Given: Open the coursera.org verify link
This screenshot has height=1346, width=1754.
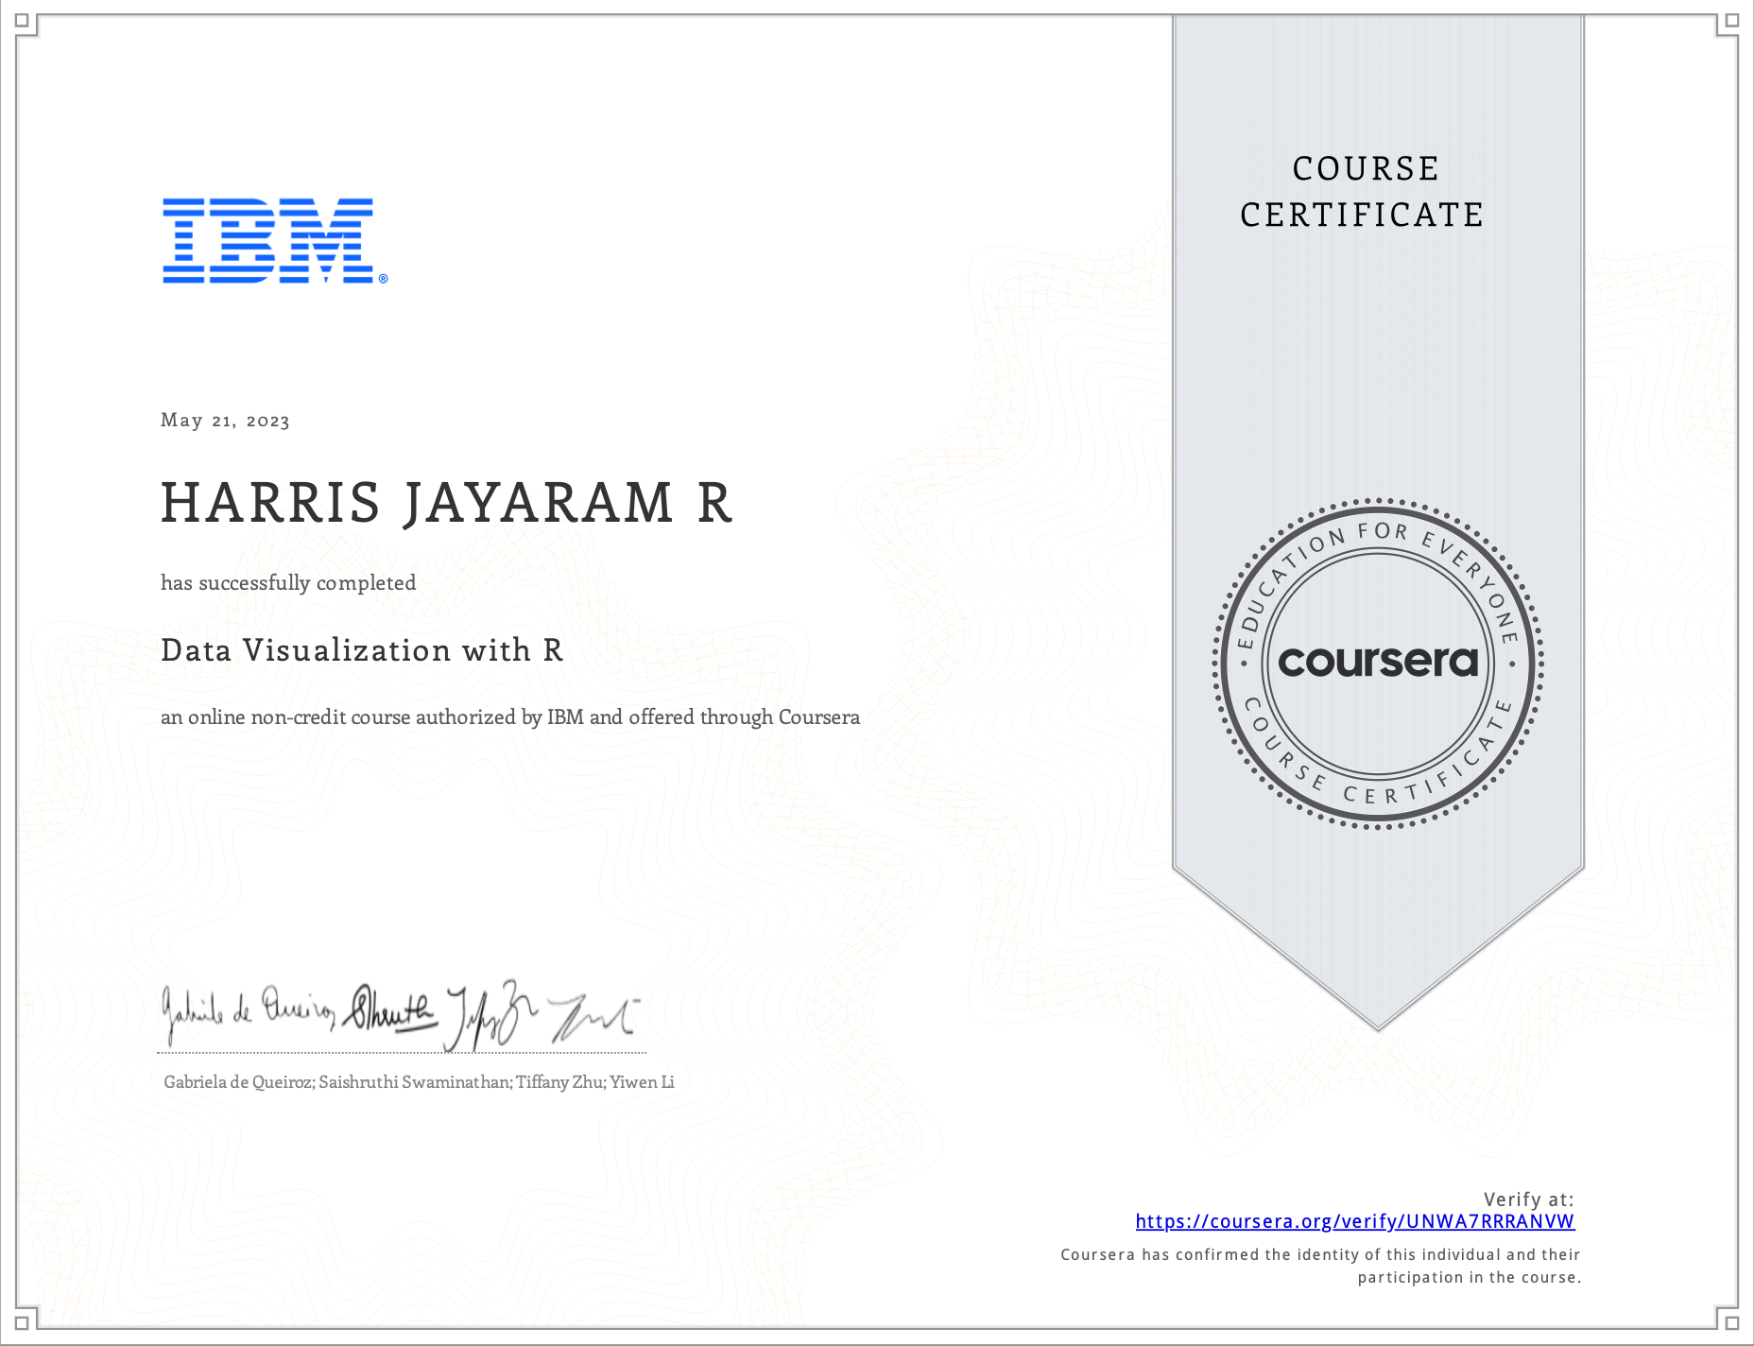Looking at the screenshot, I should 1355,1221.
